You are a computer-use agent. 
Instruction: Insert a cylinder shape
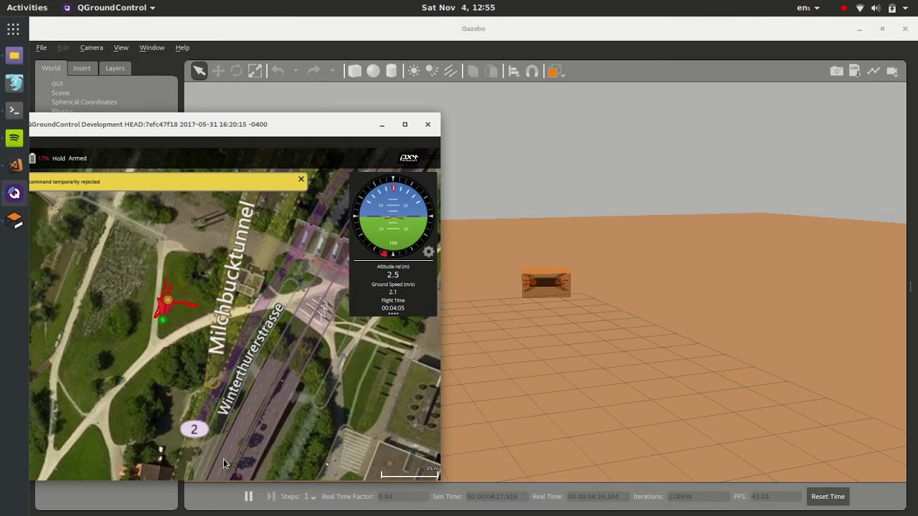(x=392, y=71)
